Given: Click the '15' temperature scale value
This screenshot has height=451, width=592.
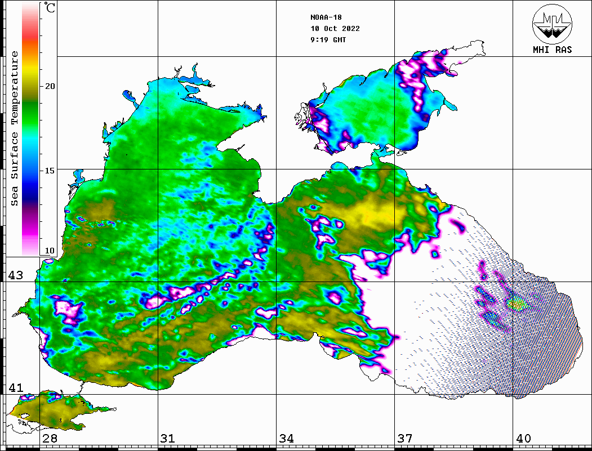Looking at the screenshot, I should 50,171.
